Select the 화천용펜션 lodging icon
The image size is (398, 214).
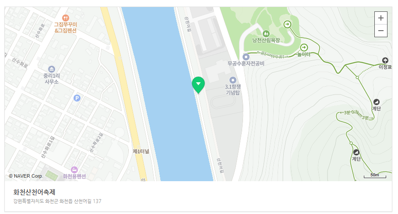[74, 169]
